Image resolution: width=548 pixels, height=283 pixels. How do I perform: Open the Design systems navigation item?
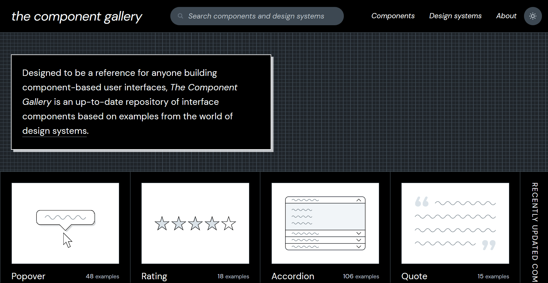(455, 16)
